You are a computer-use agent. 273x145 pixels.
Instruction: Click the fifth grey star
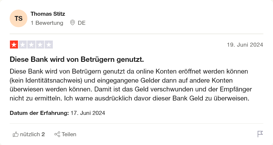click(49, 45)
